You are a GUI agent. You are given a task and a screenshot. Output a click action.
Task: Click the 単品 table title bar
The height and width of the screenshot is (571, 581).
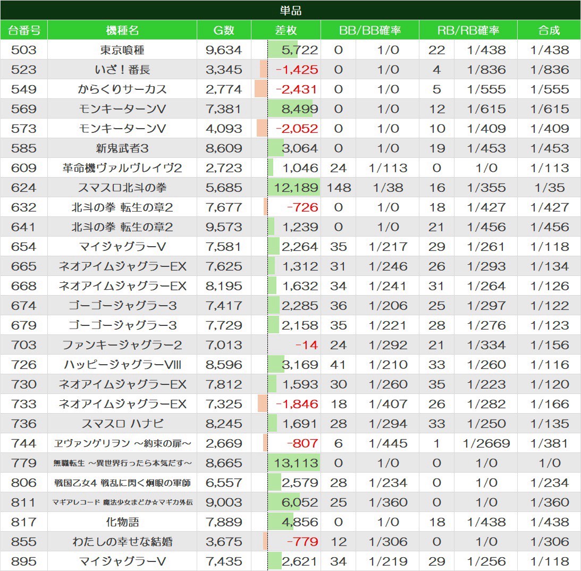(x=290, y=10)
